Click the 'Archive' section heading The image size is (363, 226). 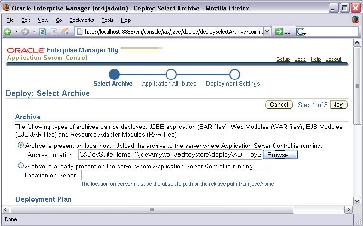[28, 117]
